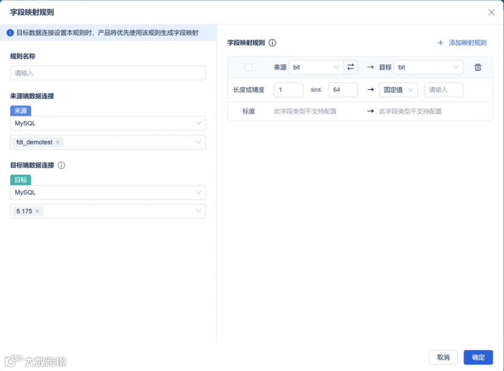Click the minimum length field showing 1
Viewport: 504px width, 371px height.
tap(288, 90)
